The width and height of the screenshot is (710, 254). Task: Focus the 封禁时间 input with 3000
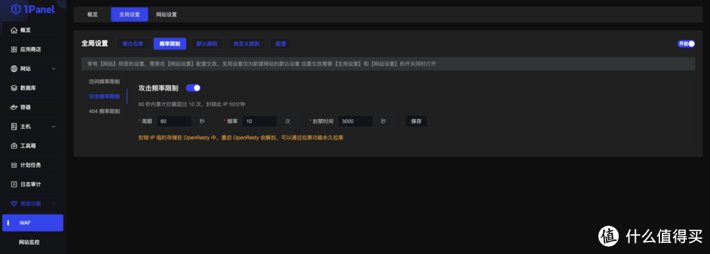356,122
